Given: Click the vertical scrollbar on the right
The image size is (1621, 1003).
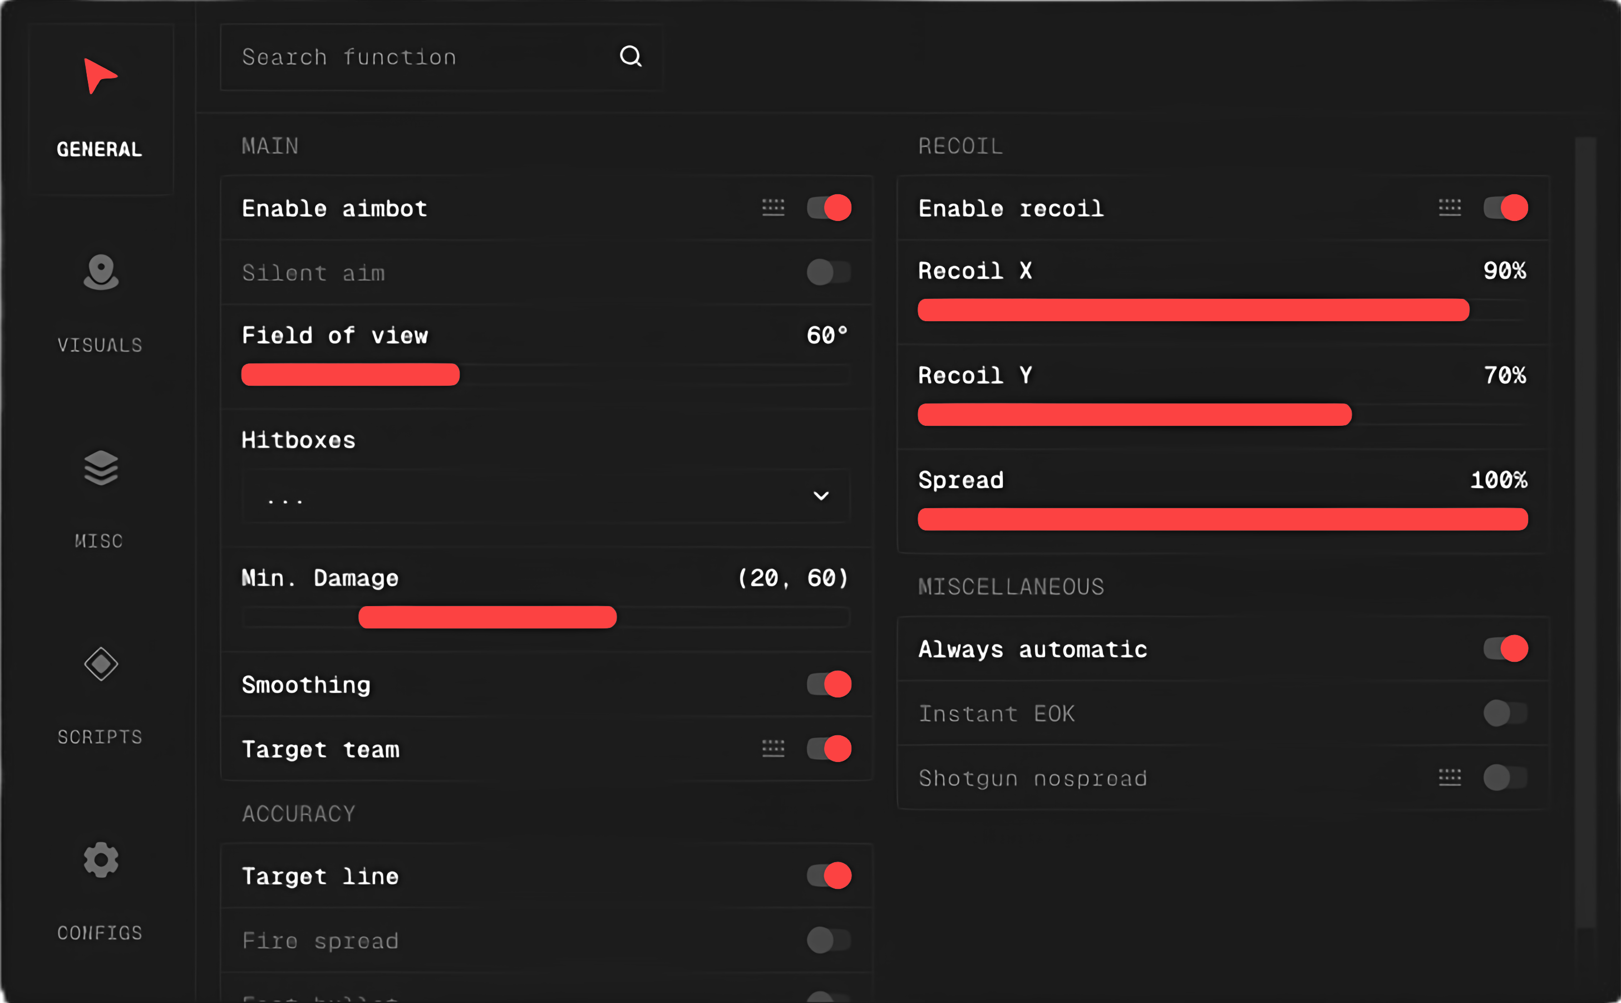Looking at the screenshot, I should [x=1585, y=530].
